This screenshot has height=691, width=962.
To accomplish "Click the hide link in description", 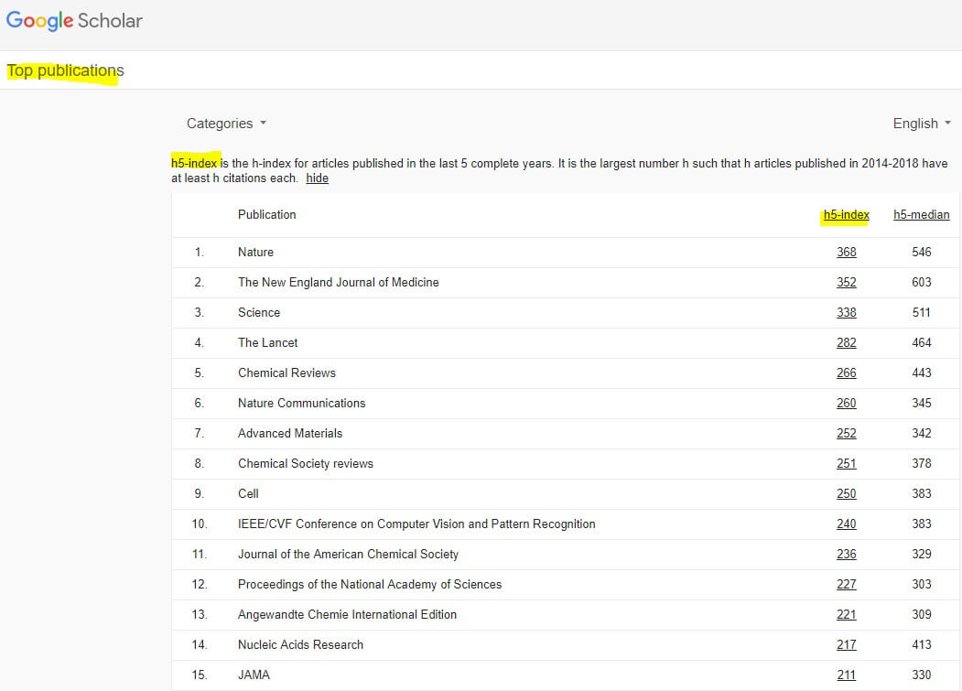I will tap(318, 178).
